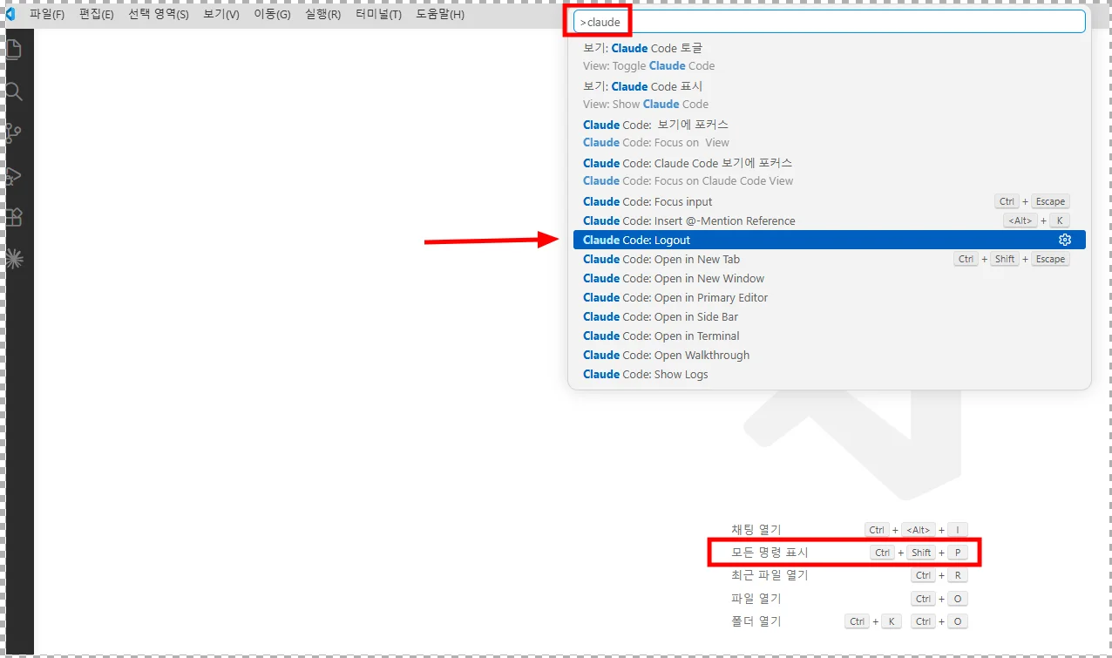1112x658 pixels.
Task: Select Claude Code: Open in Terminal
Action: (x=829, y=336)
